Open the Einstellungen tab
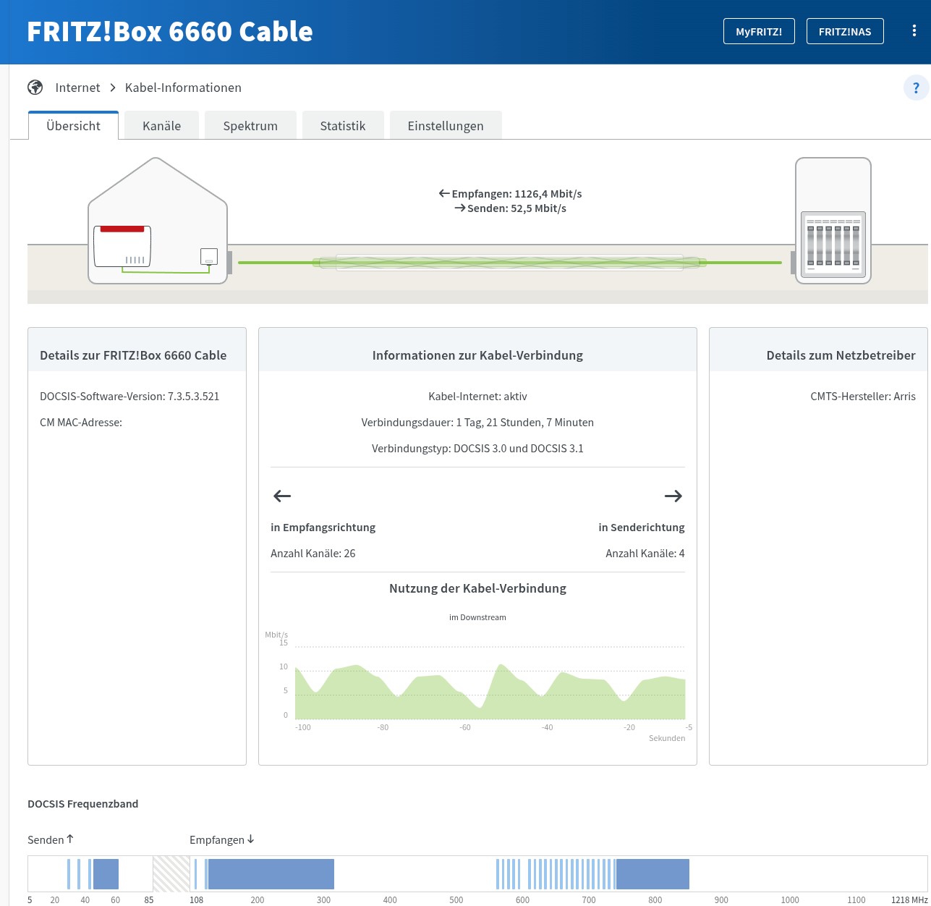The width and height of the screenshot is (931, 906). click(446, 125)
